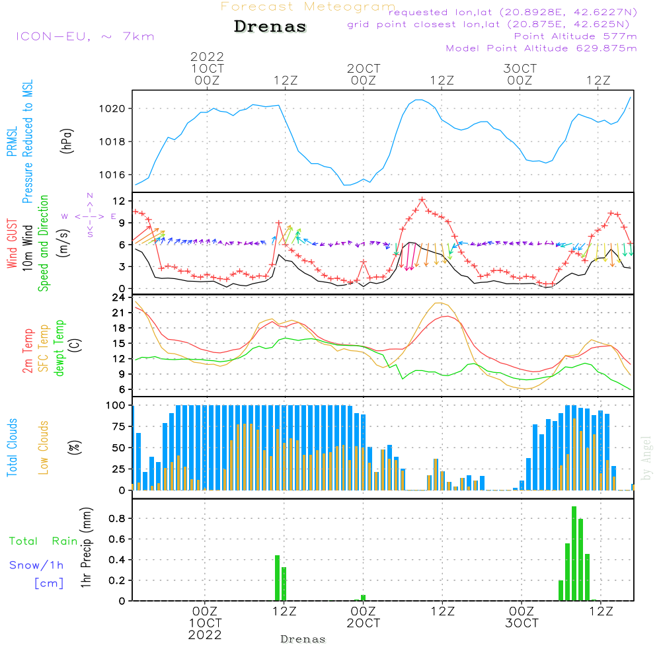Click the 'Wind GUST' axis label
661x661 pixels.
coord(12,243)
